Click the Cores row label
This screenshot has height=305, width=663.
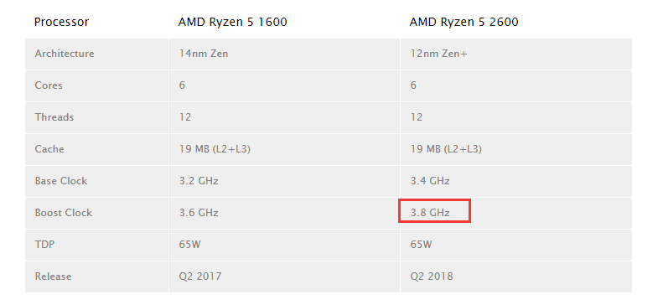(x=49, y=85)
